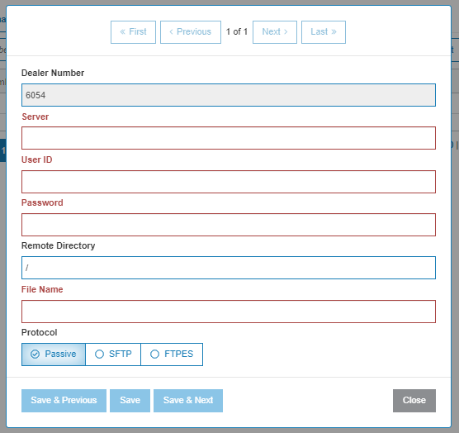Select the Passive protocol option
The height and width of the screenshot is (433, 459).
click(x=54, y=354)
